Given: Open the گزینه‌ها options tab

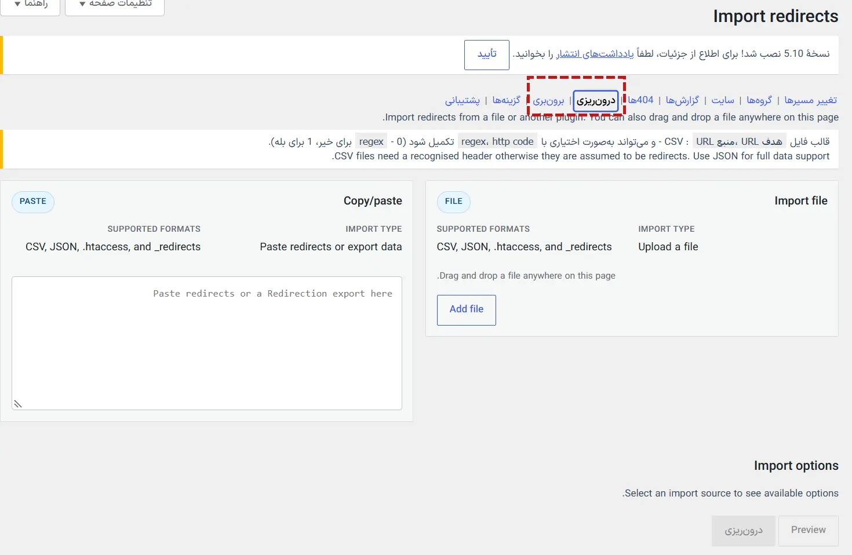Looking at the screenshot, I should click(506, 100).
